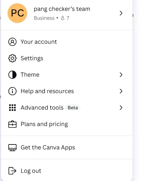The height and width of the screenshot is (181, 141).
Task: Click the account person icon
Action: point(12,42)
